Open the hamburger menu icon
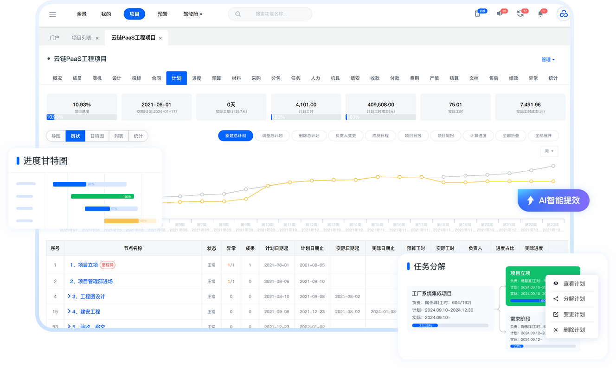The image size is (616, 368). (x=52, y=14)
